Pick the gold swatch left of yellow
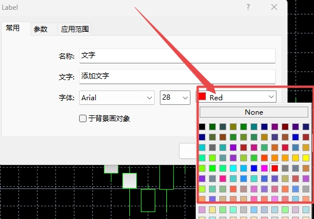This screenshot has width=314, height=219. coord(296,158)
